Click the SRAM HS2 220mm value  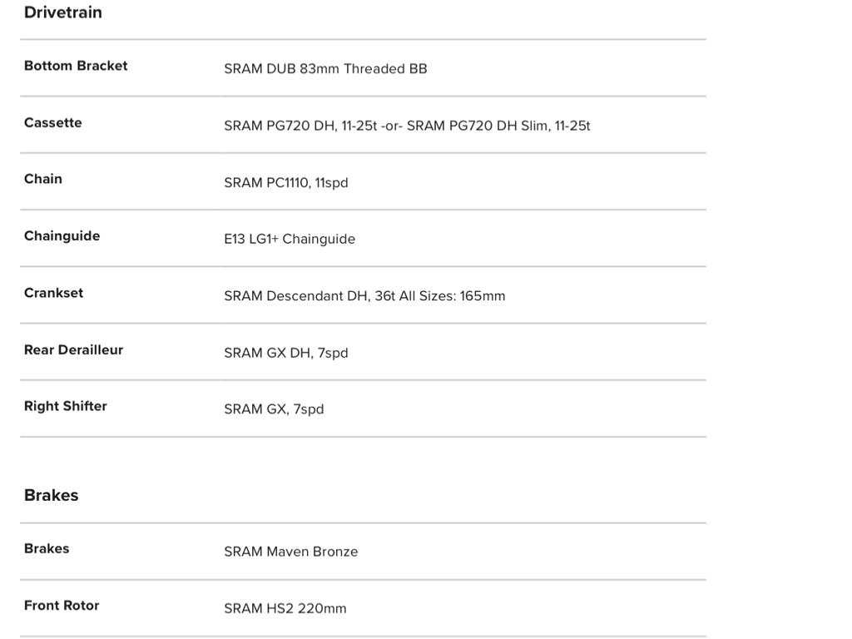[285, 609]
